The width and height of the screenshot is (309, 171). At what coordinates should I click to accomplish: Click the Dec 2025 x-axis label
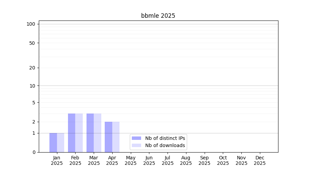coord(260,160)
